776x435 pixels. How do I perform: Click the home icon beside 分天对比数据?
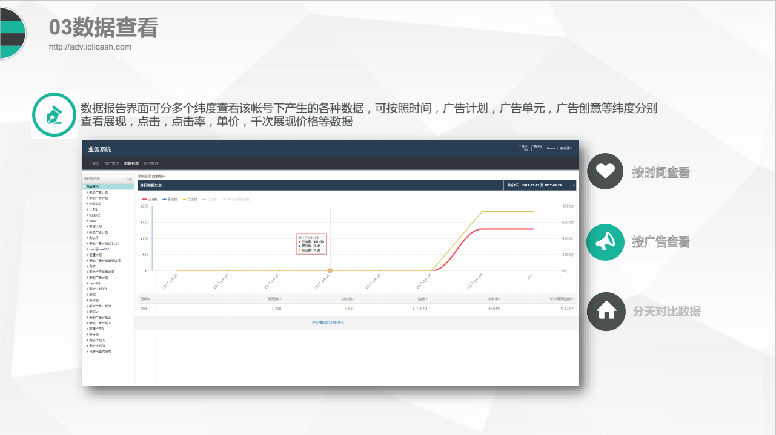point(605,312)
